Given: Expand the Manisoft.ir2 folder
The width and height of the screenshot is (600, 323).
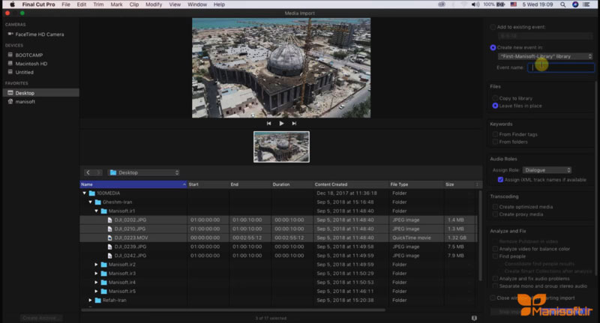Looking at the screenshot, I should pyautogui.click(x=97, y=265).
